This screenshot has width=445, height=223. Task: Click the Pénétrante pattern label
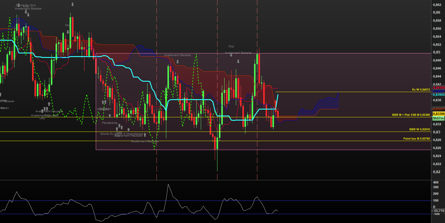coord(109,123)
